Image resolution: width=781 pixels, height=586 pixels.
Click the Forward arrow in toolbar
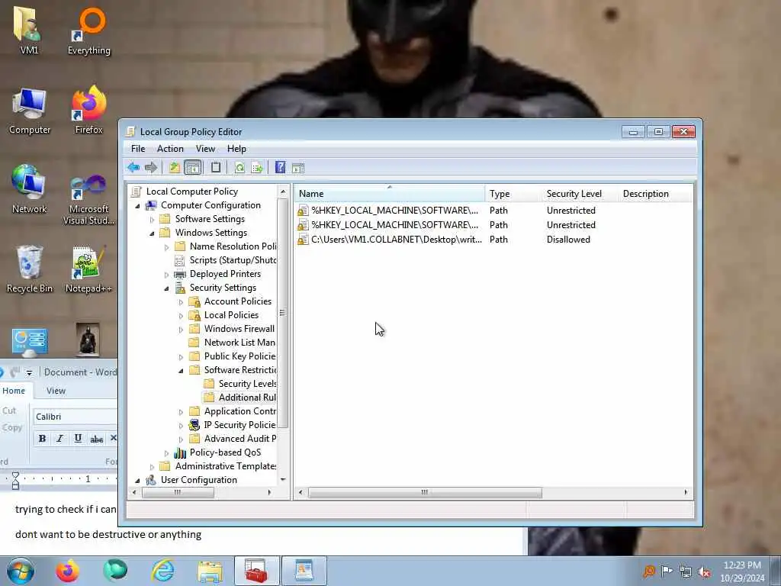coord(151,167)
